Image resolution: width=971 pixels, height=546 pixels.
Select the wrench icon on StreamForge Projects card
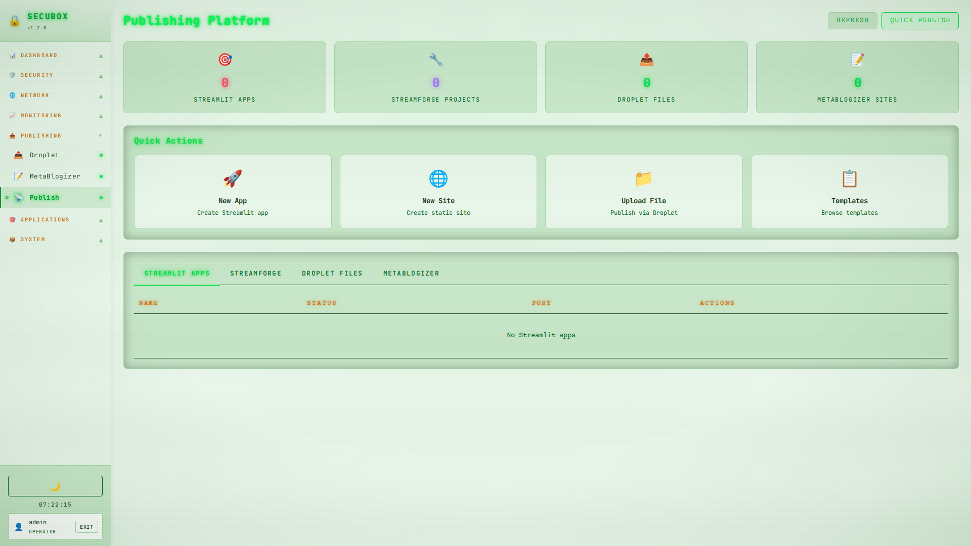(435, 59)
